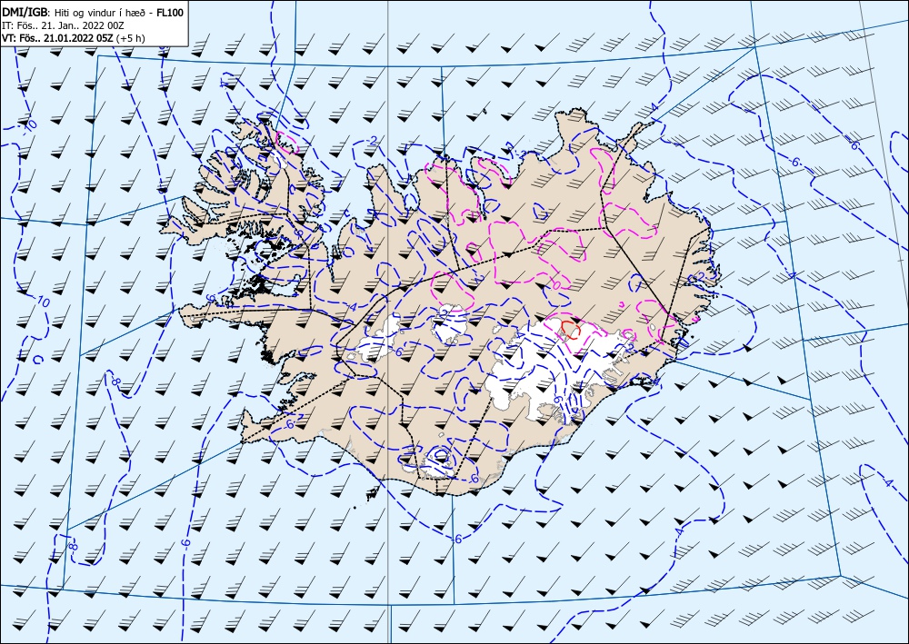Viewport: 909px width, 644px height.
Task: Click the red closed contour over Vatnajökull glacier
Action: (x=571, y=330)
